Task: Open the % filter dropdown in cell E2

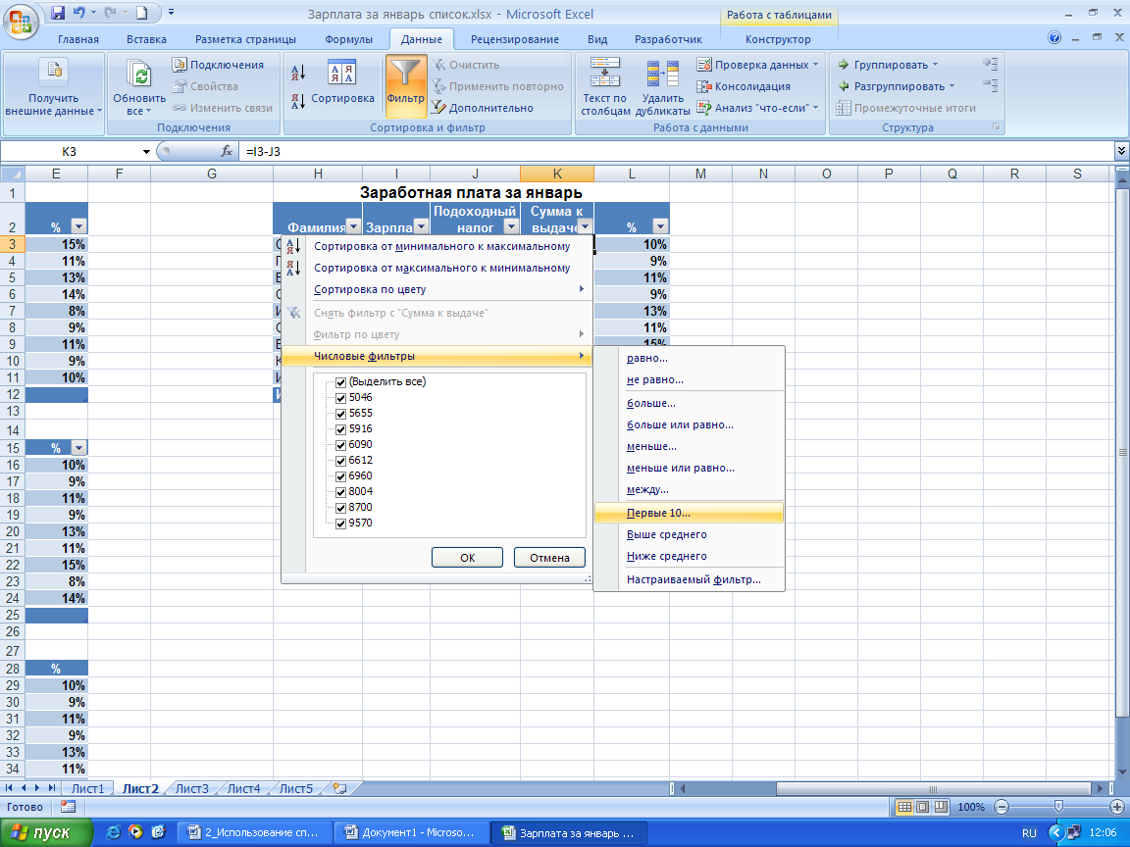Action: (x=78, y=226)
